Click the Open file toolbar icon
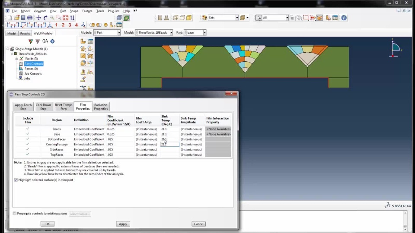 click(x=16, y=18)
